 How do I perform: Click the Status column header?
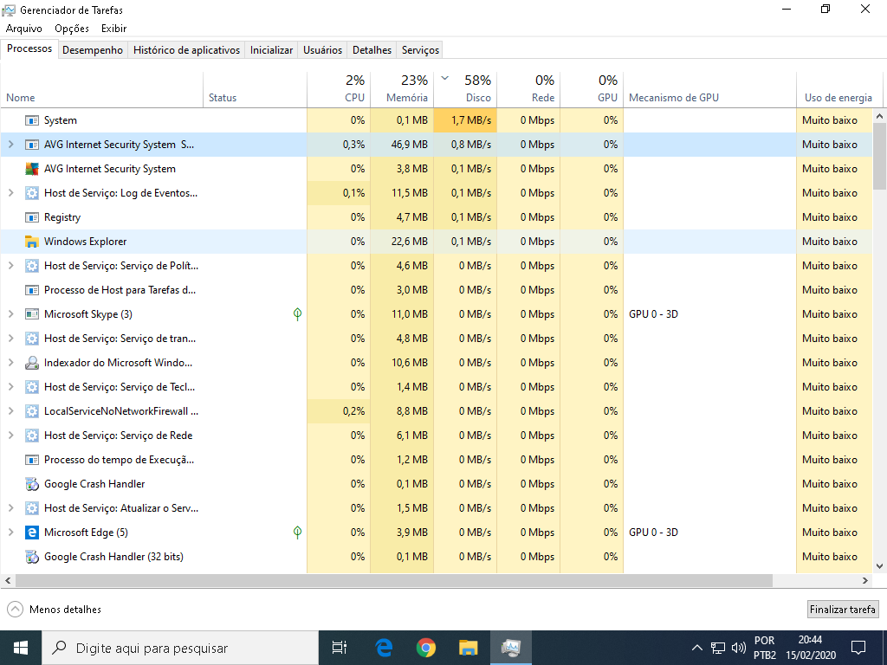coord(255,89)
